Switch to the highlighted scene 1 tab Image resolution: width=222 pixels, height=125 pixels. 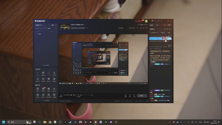pyautogui.click(x=49, y=28)
